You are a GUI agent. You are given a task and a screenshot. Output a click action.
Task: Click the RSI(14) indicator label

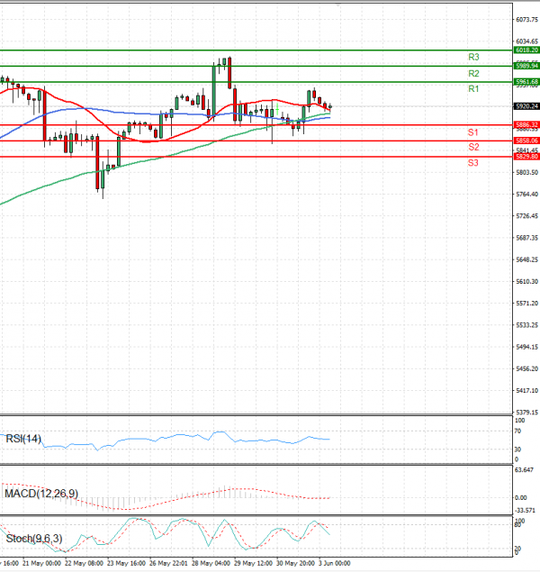[x=23, y=439]
